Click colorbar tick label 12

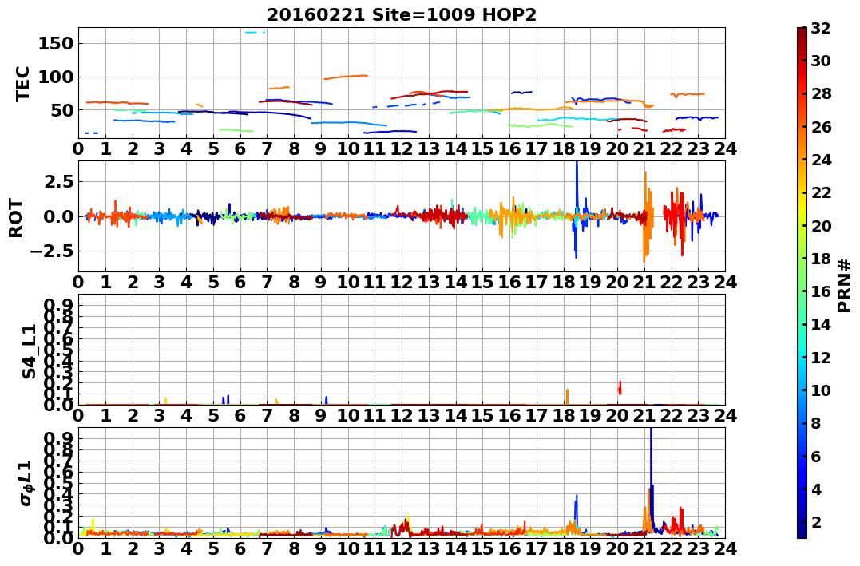click(821, 357)
